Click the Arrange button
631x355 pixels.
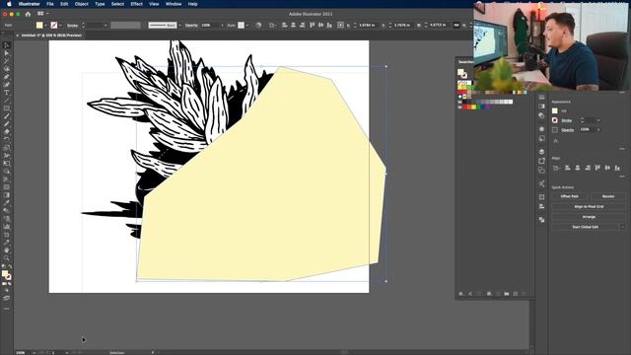pos(589,217)
